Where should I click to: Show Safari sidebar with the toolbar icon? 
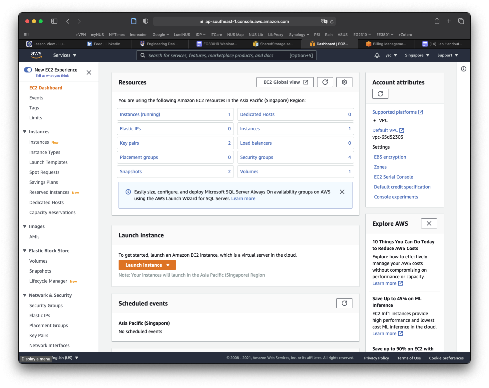[x=54, y=21]
